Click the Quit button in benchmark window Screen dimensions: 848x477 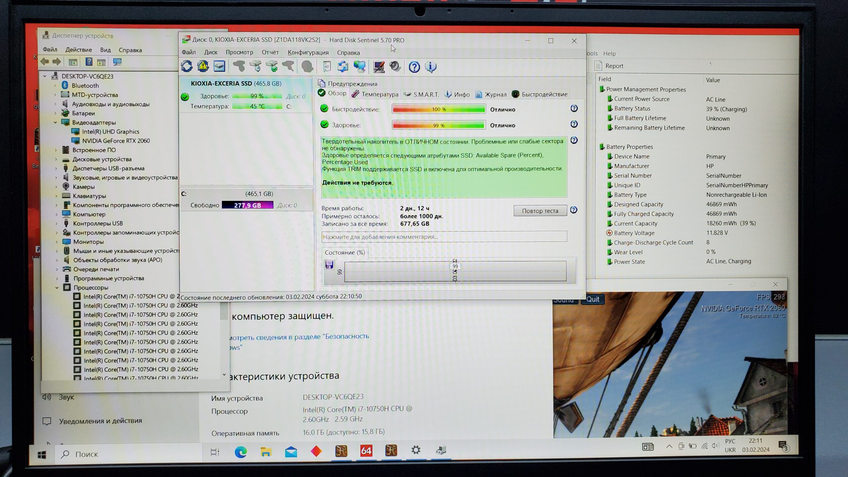point(592,299)
